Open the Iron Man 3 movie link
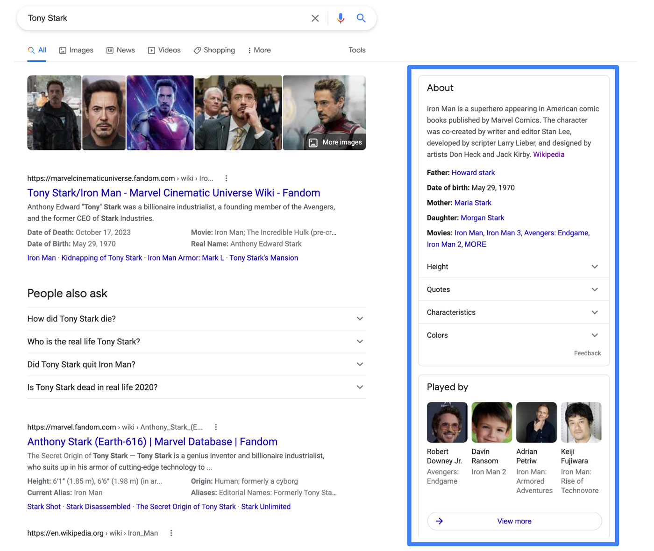 (504, 233)
